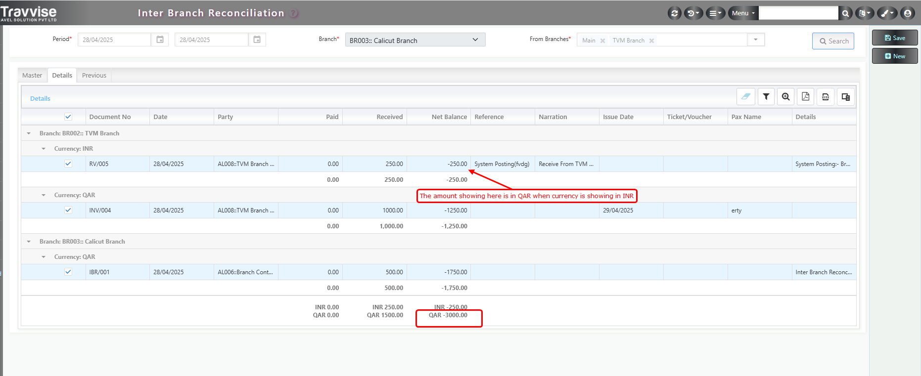Click System Posting(fvdg) reference cell
The height and width of the screenshot is (376, 921).
click(503, 164)
